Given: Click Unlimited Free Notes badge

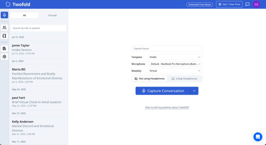Looking at the screenshot, I should [200, 5].
